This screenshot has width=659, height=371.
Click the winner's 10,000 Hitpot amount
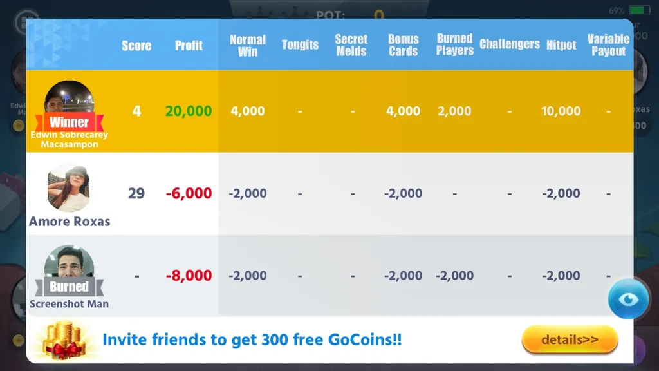(561, 111)
